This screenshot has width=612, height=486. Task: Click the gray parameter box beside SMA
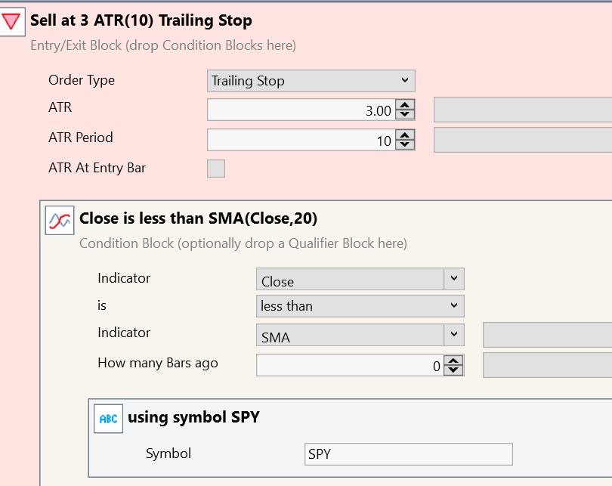pyautogui.click(x=547, y=335)
